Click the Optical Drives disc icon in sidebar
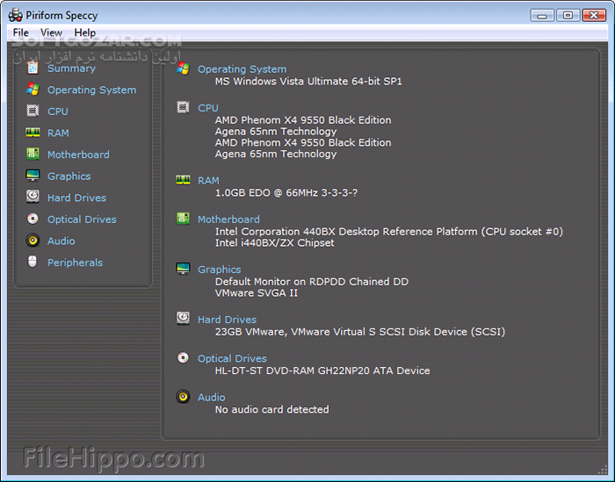The image size is (615, 482). pos(33,219)
